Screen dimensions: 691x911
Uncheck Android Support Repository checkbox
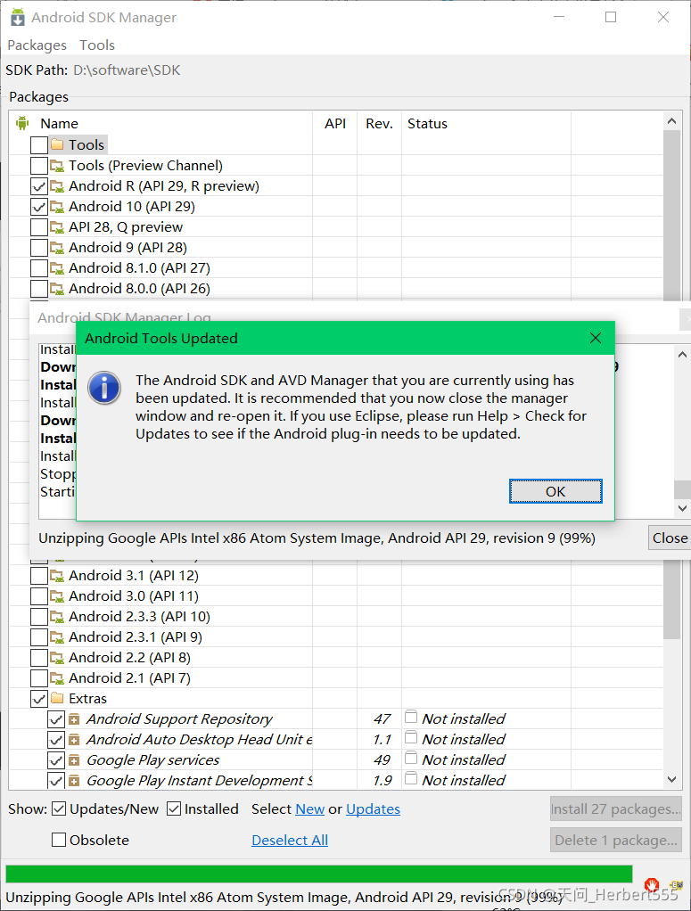[x=56, y=720]
